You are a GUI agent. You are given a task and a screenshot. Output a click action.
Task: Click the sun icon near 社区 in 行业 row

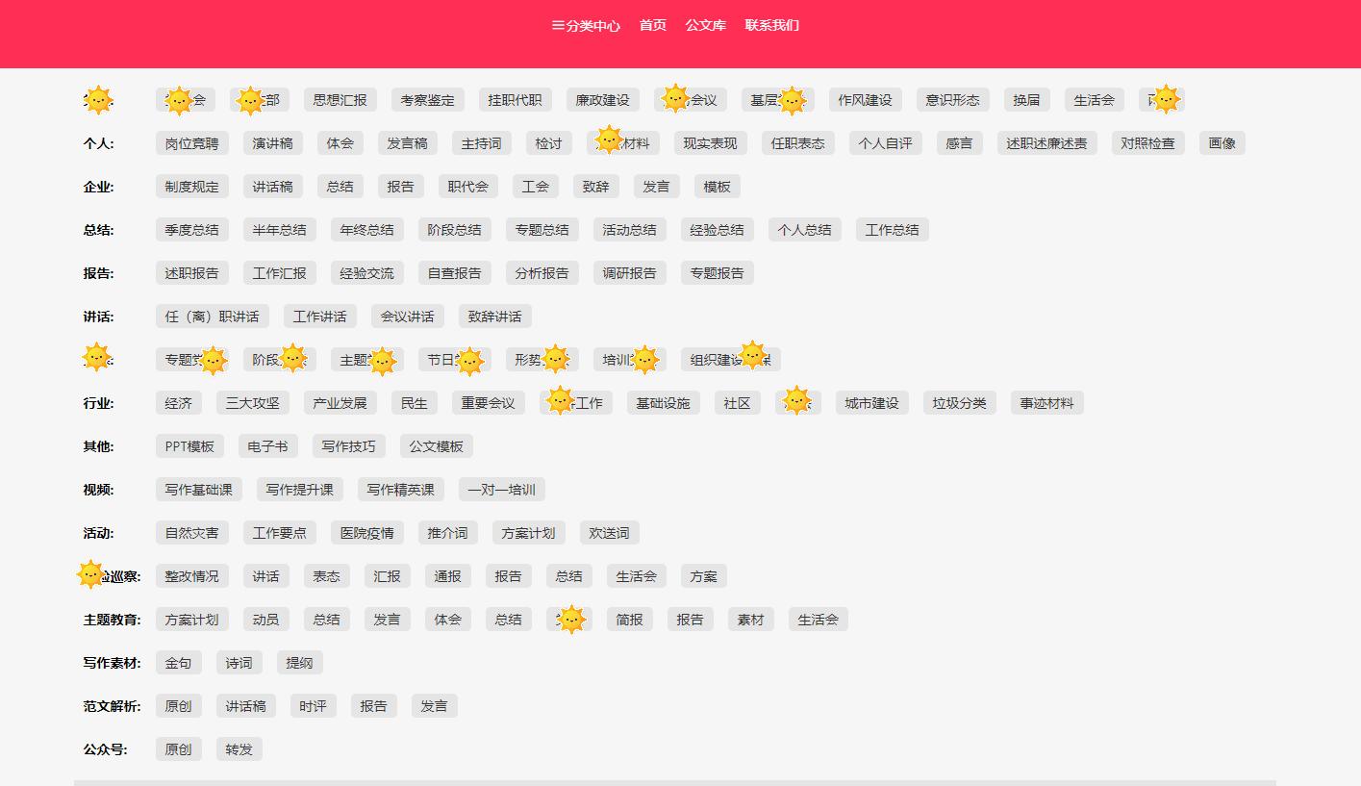point(797,400)
